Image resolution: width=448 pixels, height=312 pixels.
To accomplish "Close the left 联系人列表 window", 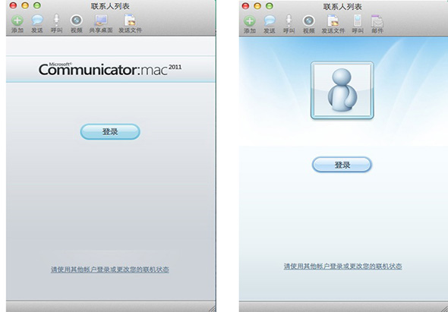I will point(13,5).
